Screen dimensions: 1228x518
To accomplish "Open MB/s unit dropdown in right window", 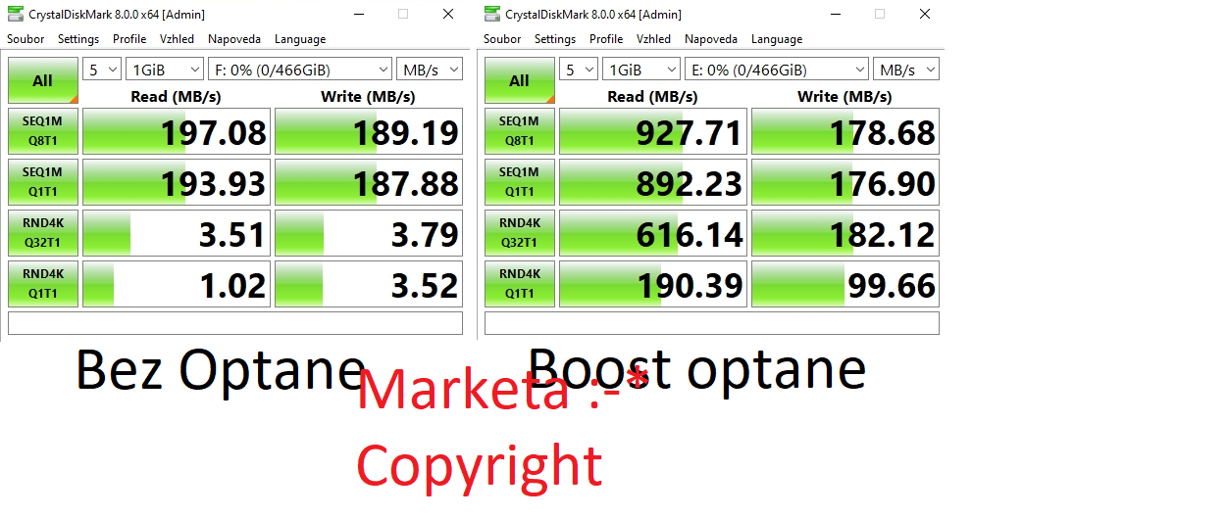I will pos(906,70).
